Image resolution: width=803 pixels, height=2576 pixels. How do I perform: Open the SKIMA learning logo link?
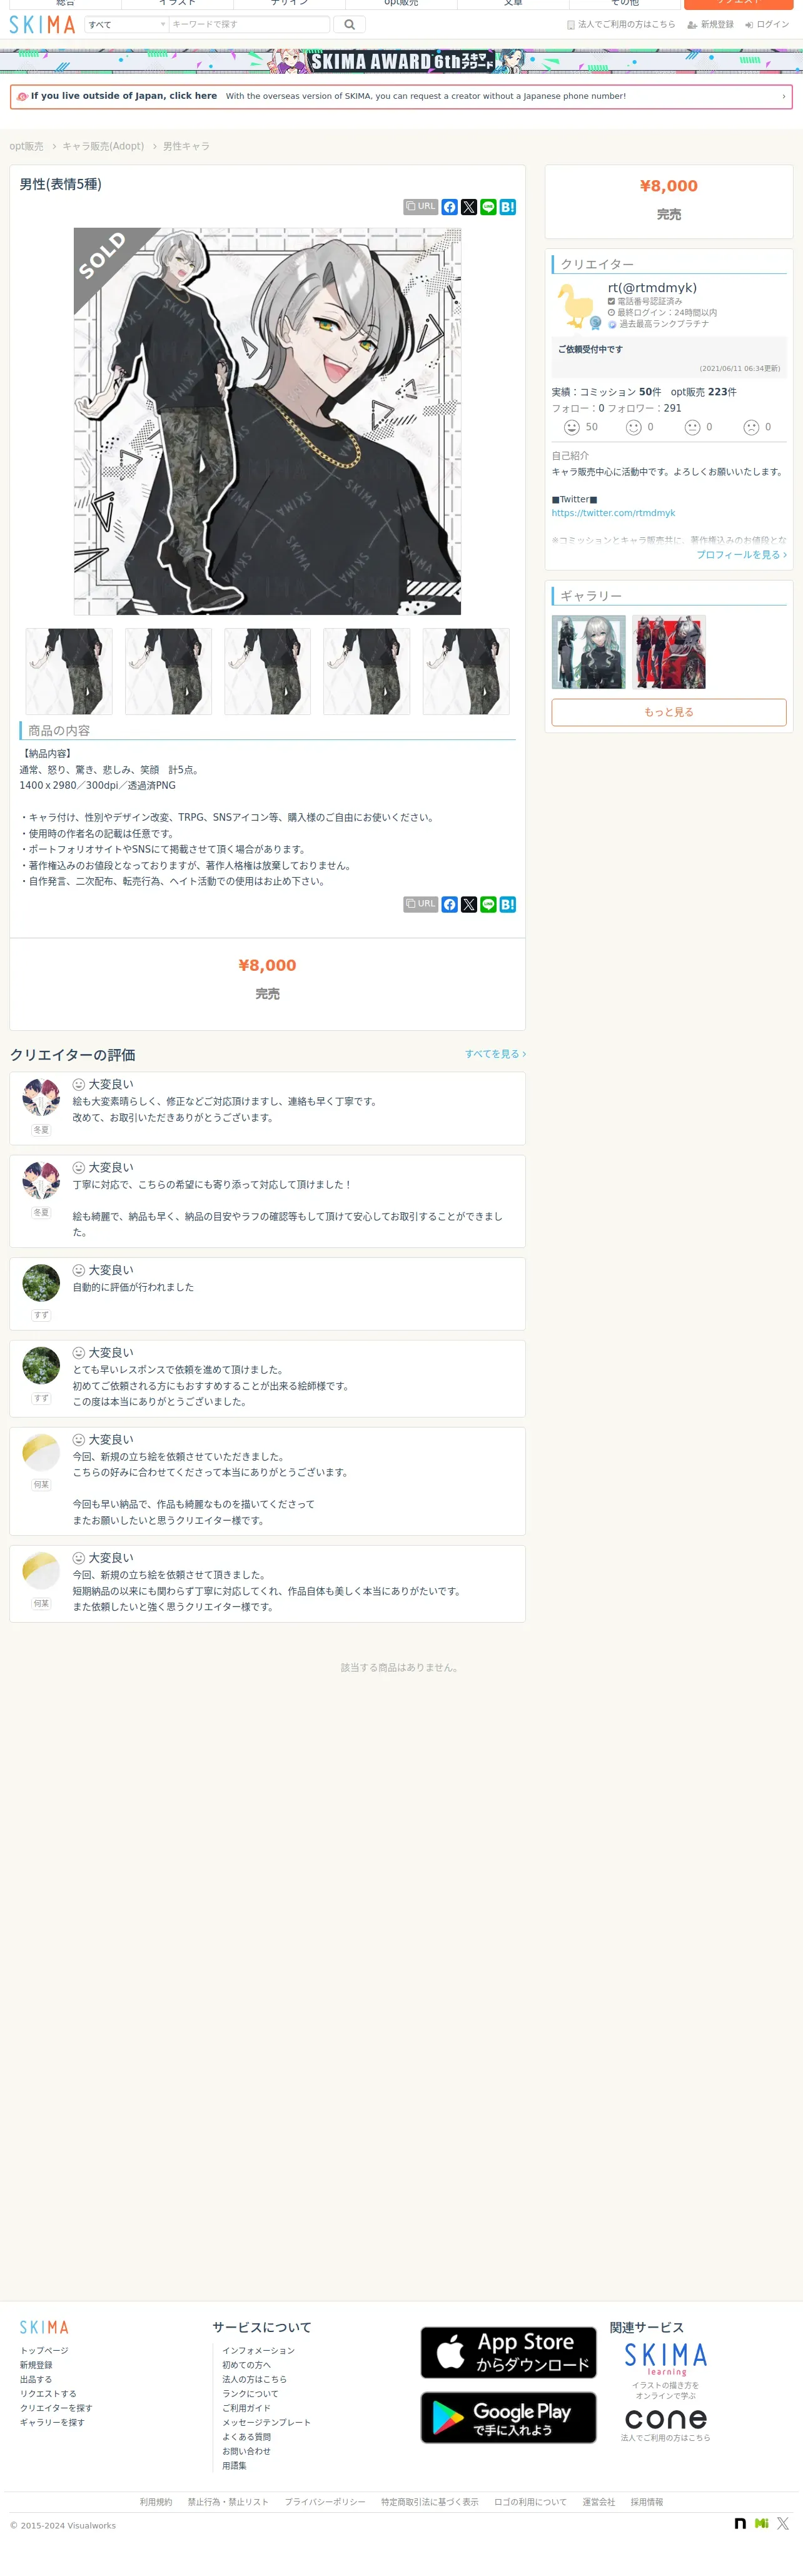[x=666, y=2359]
